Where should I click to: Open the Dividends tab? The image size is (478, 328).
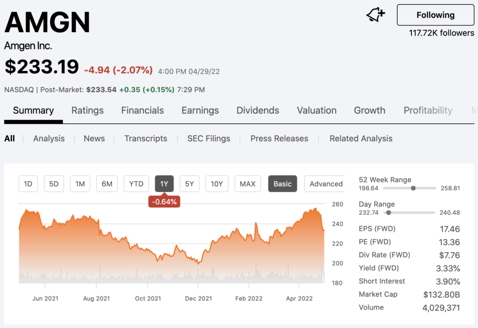click(x=258, y=110)
